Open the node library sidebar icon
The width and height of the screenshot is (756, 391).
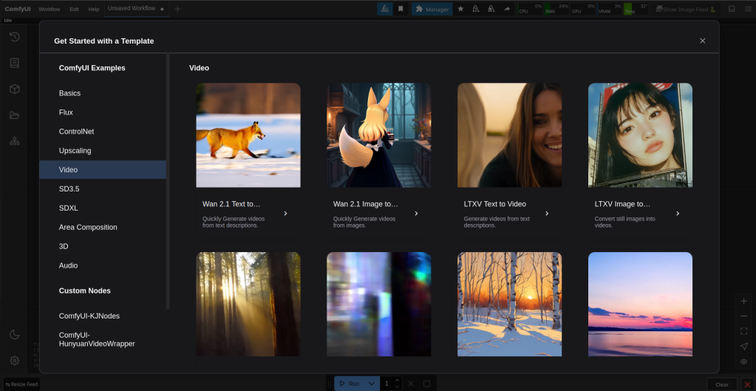(14, 63)
